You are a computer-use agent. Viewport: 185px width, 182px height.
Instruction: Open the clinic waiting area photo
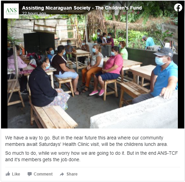pos(93,65)
